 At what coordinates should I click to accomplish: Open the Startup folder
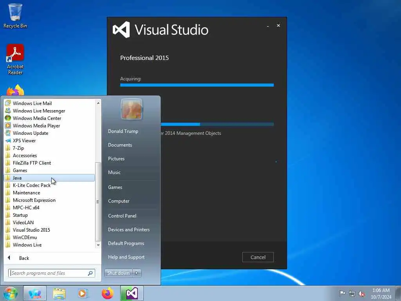(x=49, y=215)
